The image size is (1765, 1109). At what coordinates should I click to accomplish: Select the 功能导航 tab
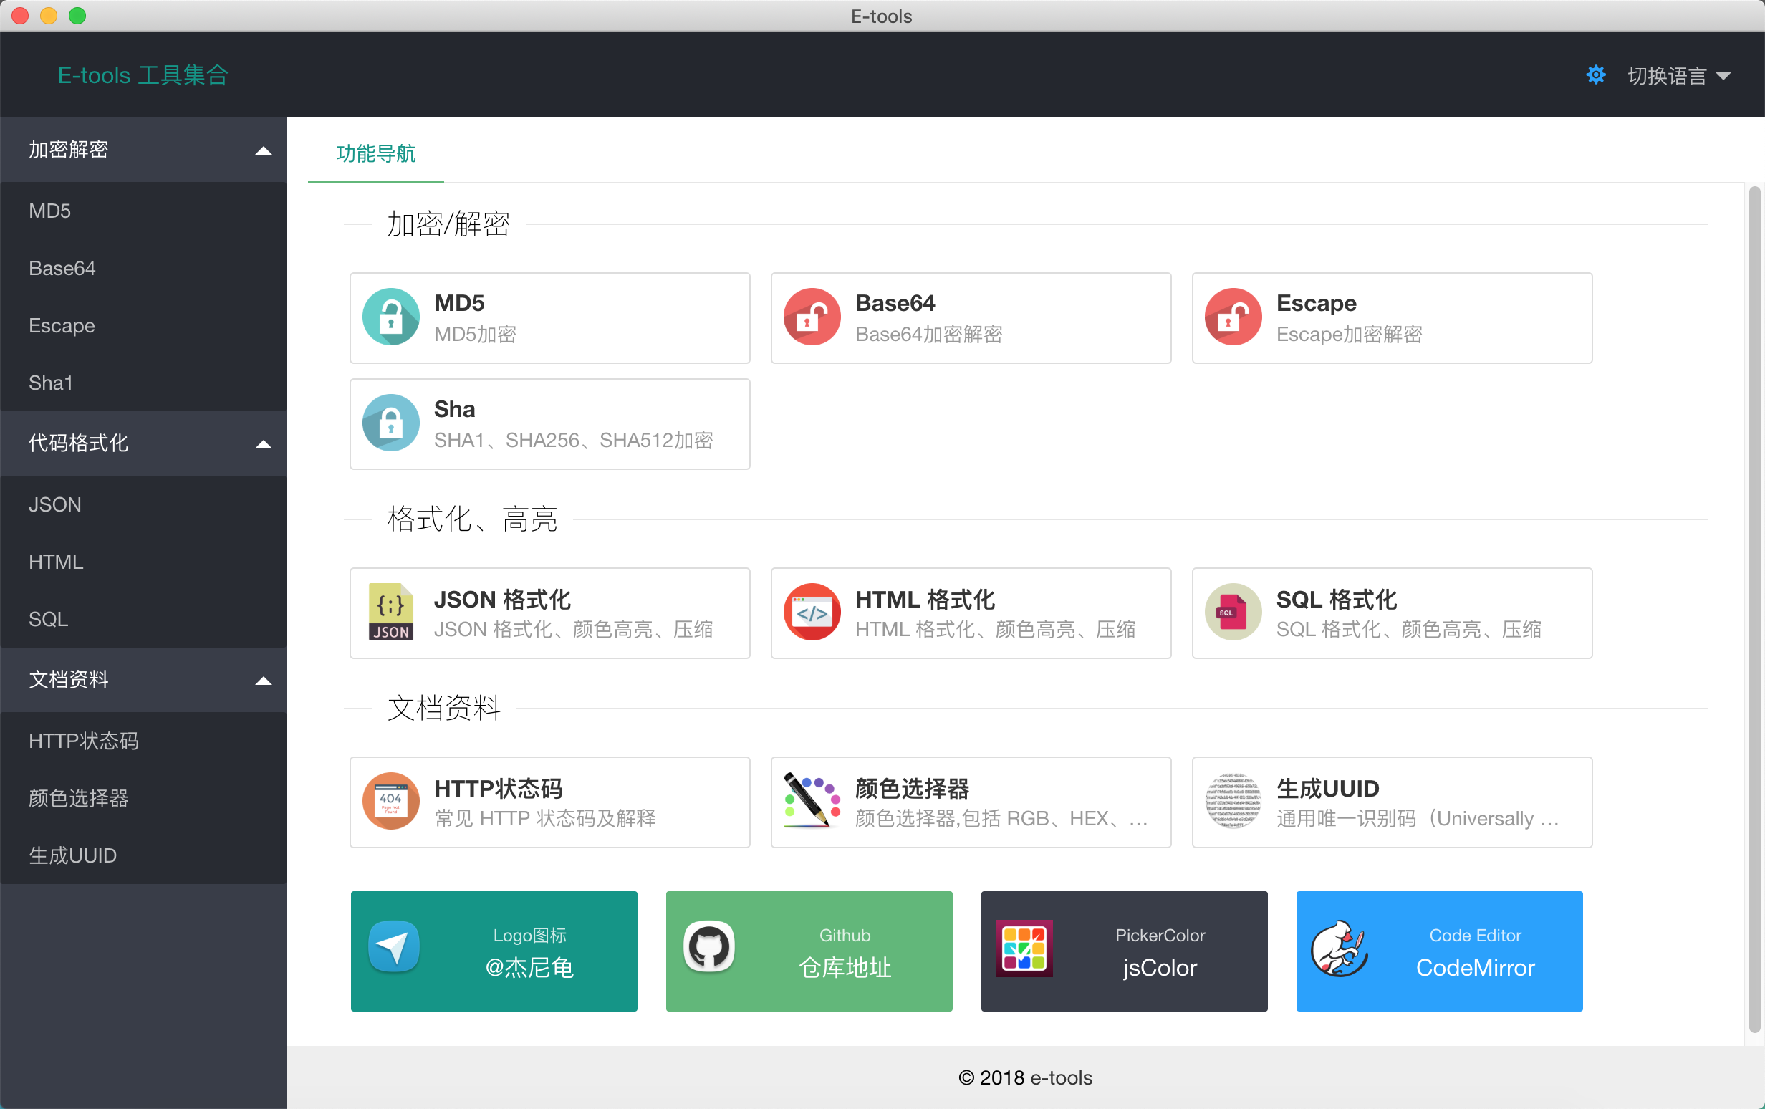point(376,153)
